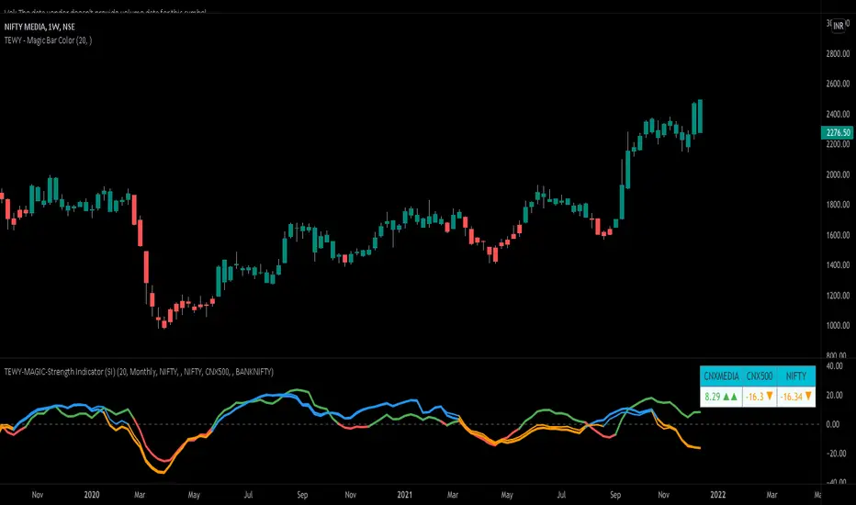Open TEWY-MAGIC-Strength Indicator legend

tap(139, 372)
